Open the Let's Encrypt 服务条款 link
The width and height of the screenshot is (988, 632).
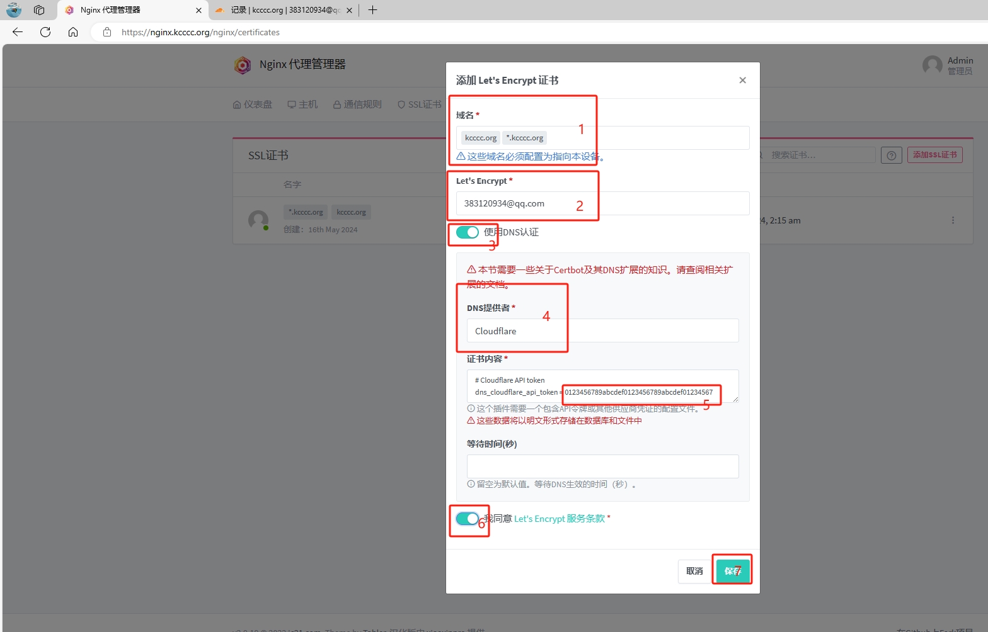[560, 519]
